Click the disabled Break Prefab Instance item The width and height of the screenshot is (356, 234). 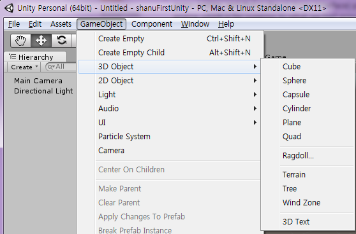coord(169,230)
